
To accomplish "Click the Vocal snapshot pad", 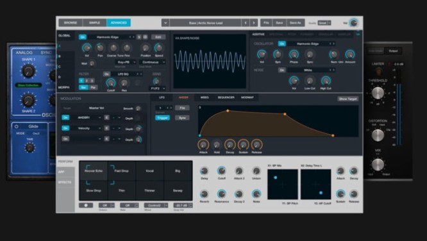I will 149,171.
